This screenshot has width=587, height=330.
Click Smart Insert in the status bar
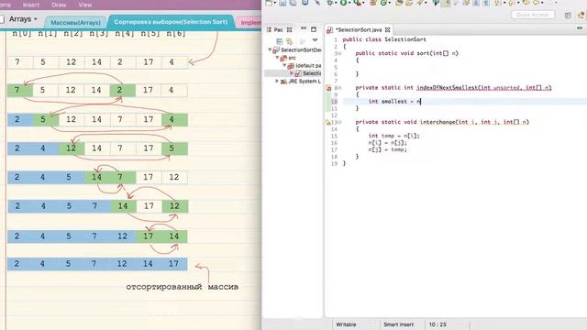click(x=398, y=324)
